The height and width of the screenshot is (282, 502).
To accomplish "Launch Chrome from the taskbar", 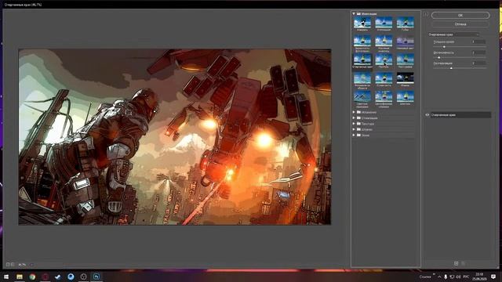I will tap(32, 277).
